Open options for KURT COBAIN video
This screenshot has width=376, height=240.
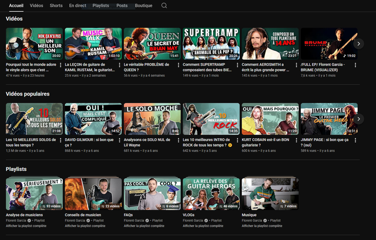coord(296,140)
